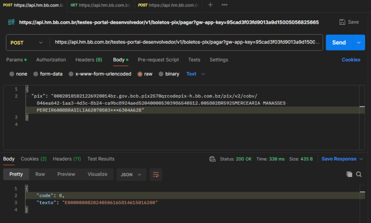
Task: Click the Send button
Action: (339, 43)
